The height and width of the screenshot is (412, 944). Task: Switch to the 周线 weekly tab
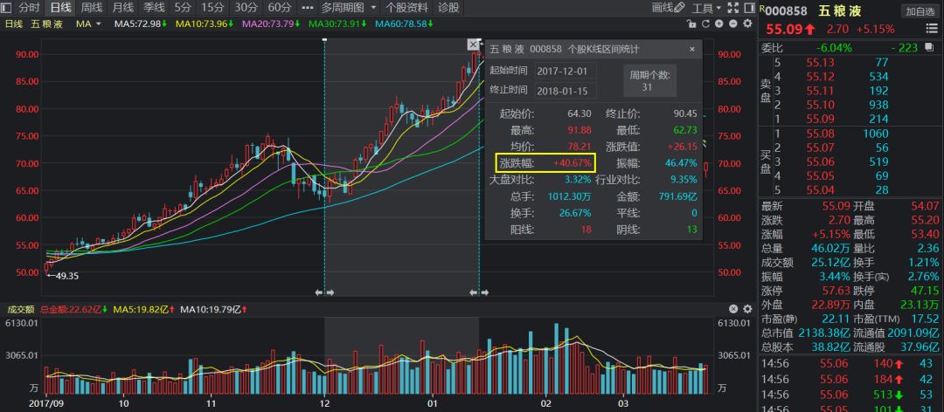pyautogui.click(x=92, y=8)
